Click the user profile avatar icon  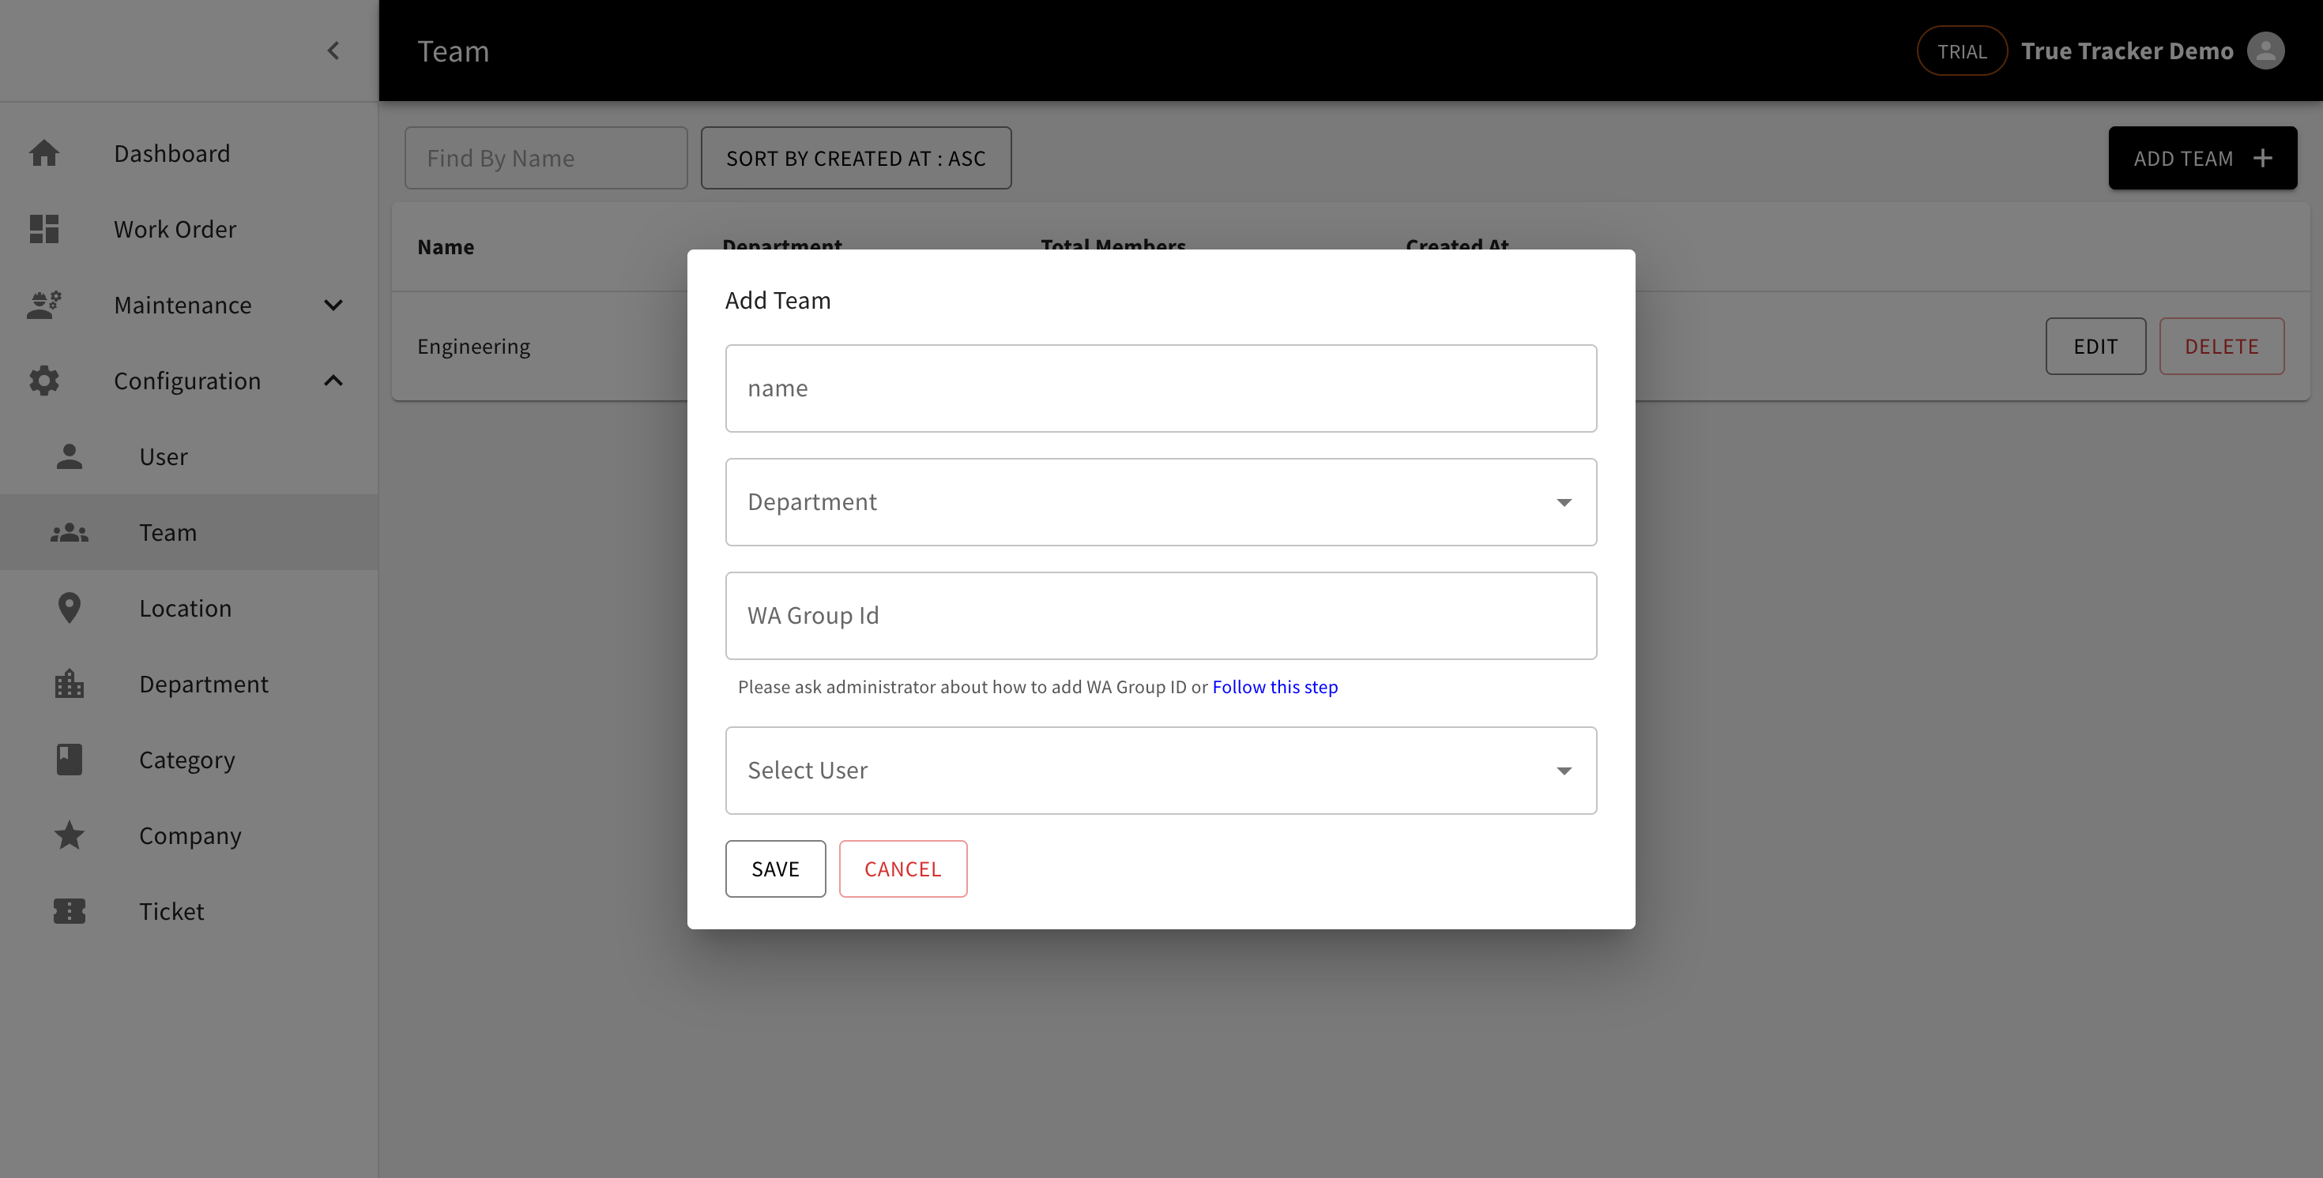(2267, 51)
